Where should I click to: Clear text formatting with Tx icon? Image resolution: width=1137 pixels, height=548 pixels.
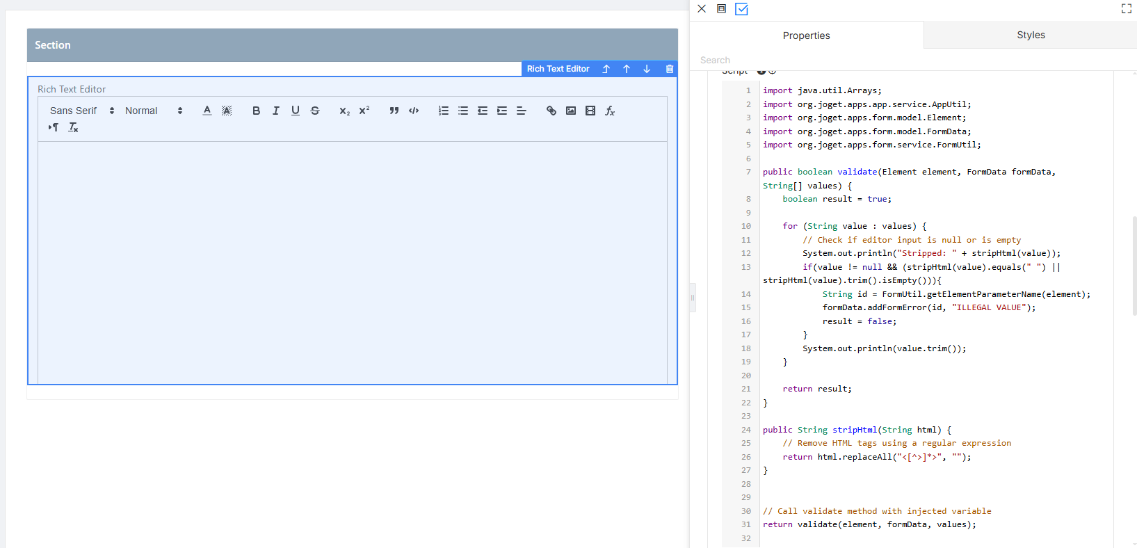[x=73, y=127]
